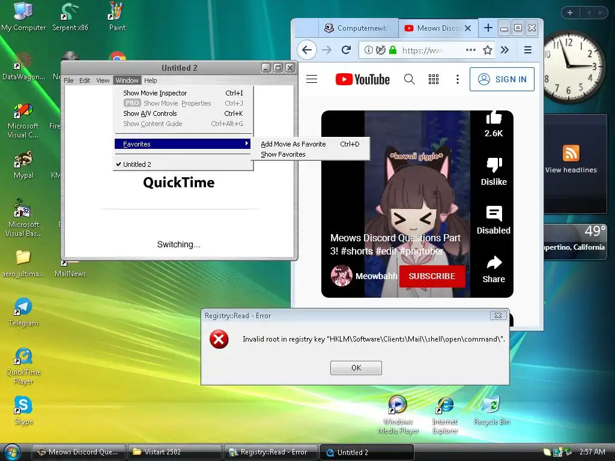The width and height of the screenshot is (615, 461).
Task: Open a new browser tab
Action: point(488,28)
